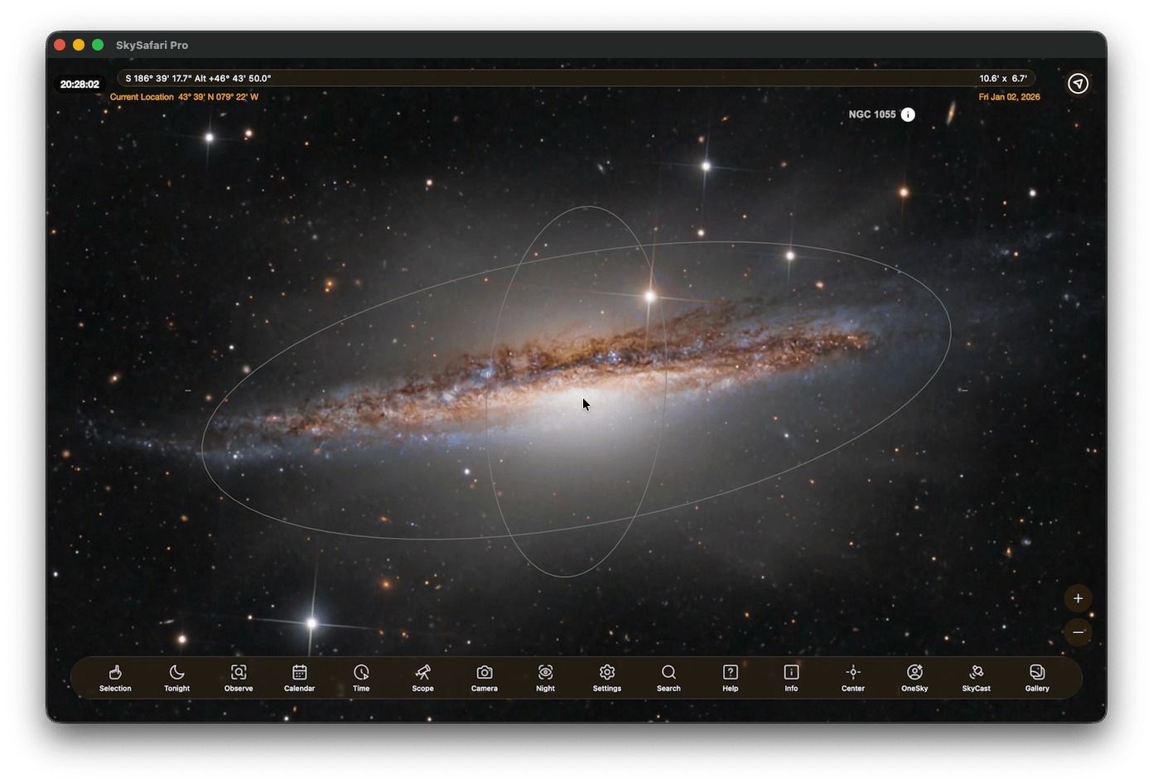Click the 20:28:02 time display
1153x784 pixels.
(80, 84)
